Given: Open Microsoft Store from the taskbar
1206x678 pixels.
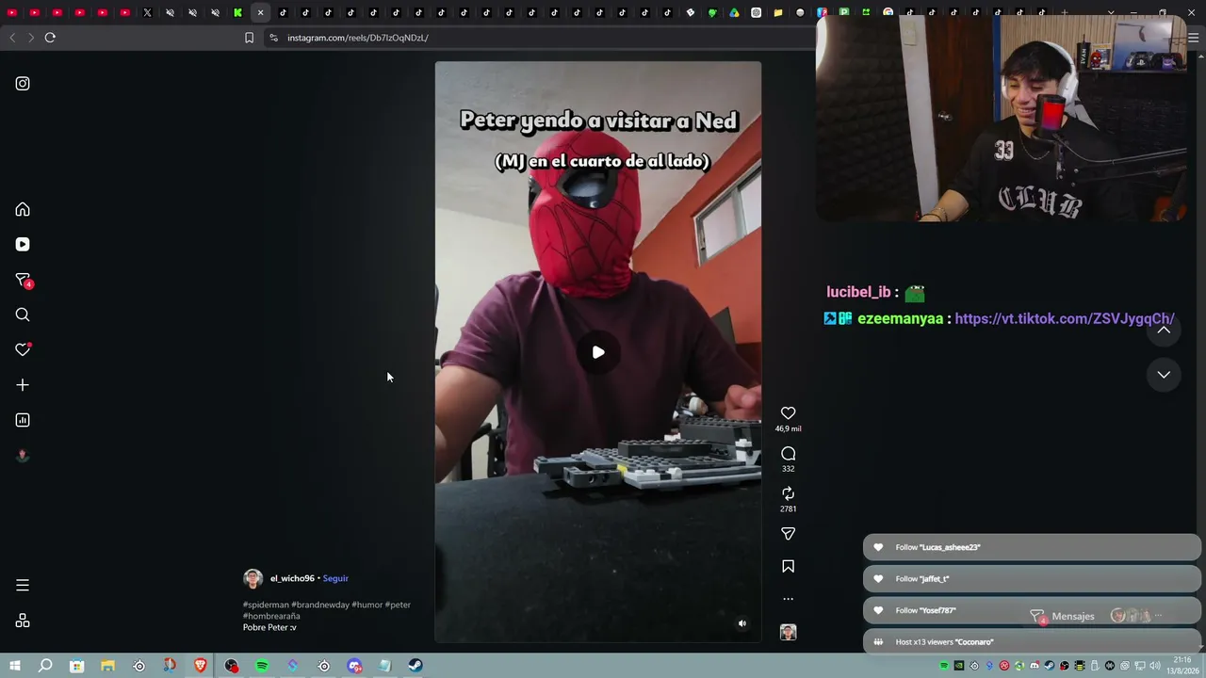Looking at the screenshot, I should coord(76,666).
